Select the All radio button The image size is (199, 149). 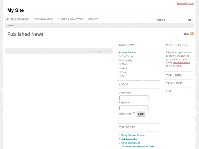tap(120, 76)
